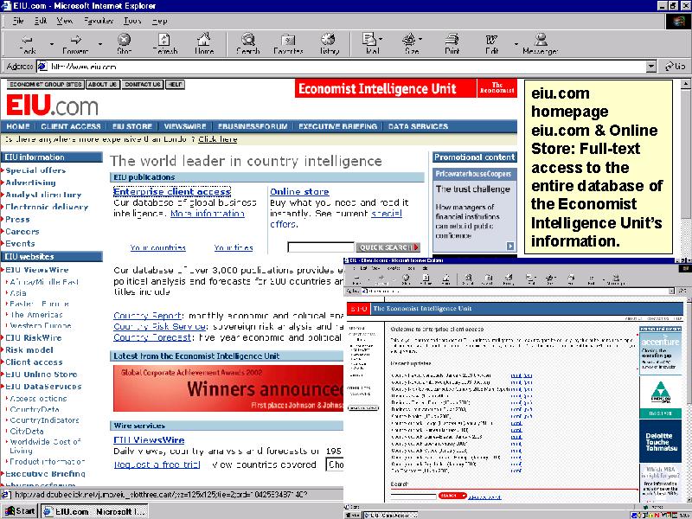The image size is (692, 519).
Task: Open the Back button history dropdown arrow
Action: 52,44
